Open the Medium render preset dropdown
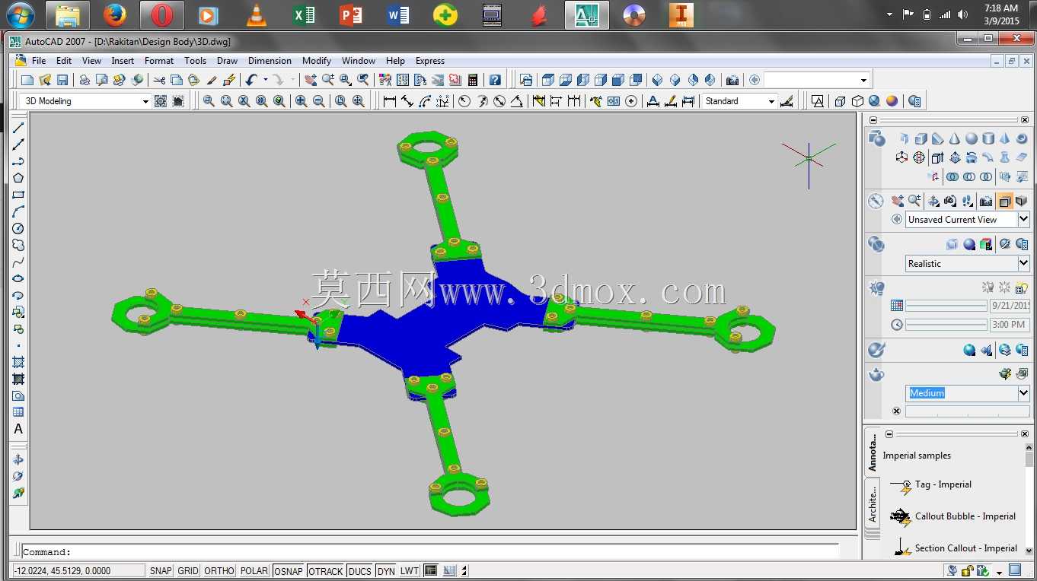Screen dimensions: 1037x581 [1023, 393]
